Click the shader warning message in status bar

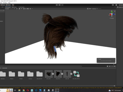click(61, 88)
